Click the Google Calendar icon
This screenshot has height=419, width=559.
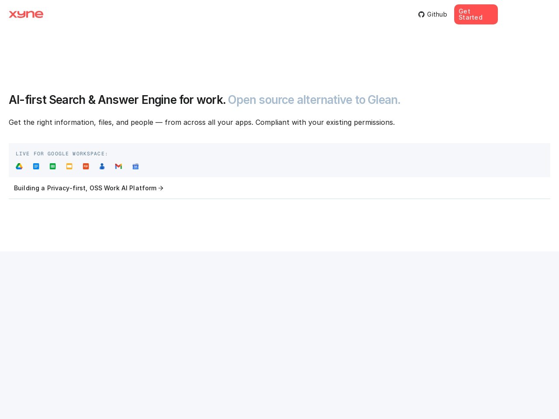[135, 166]
